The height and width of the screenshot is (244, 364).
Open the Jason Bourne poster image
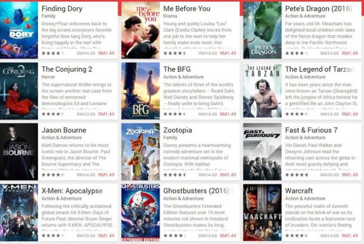(19, 152)
